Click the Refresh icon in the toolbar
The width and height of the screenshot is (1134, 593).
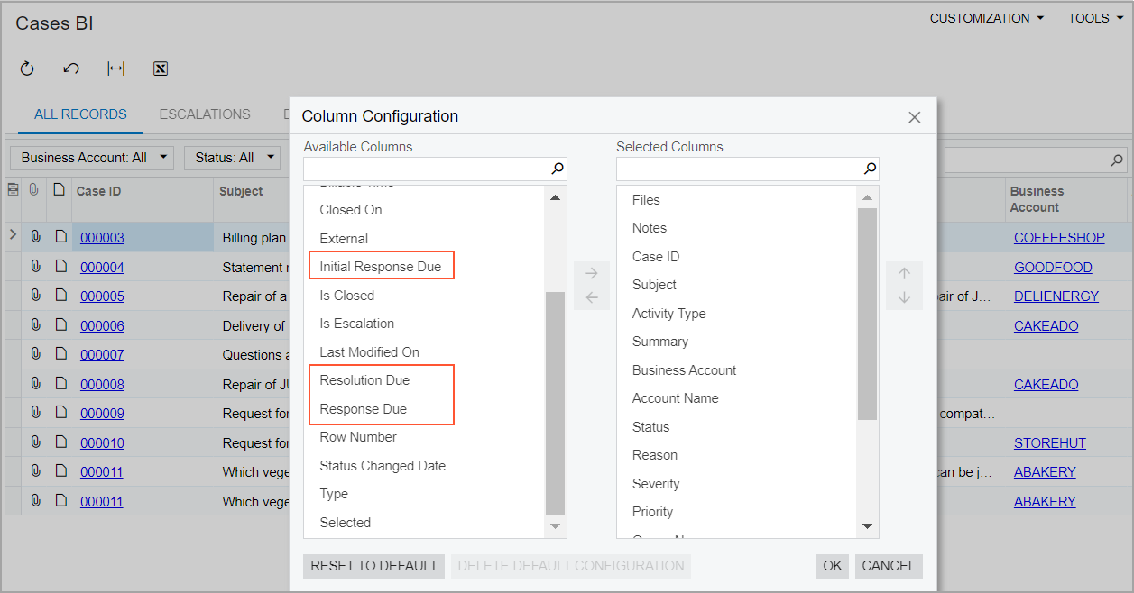point(27,68)
